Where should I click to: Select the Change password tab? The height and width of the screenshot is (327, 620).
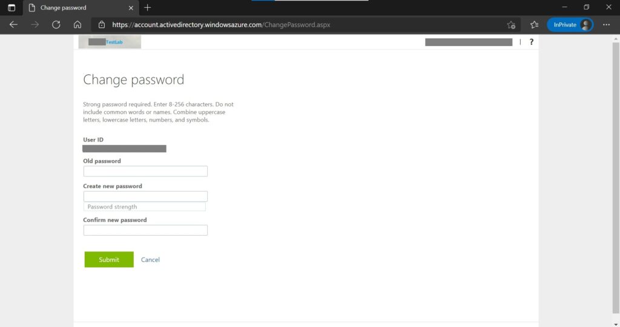[x=73, y=8]
